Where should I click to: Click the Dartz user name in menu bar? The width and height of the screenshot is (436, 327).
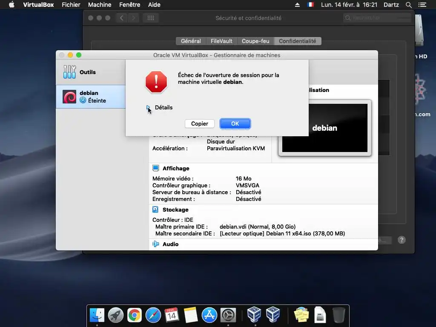391,5
